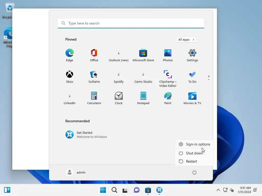Click the power button in Start menu
The height and width of the screenshot is (196, 262).
[x=194, y=172]
